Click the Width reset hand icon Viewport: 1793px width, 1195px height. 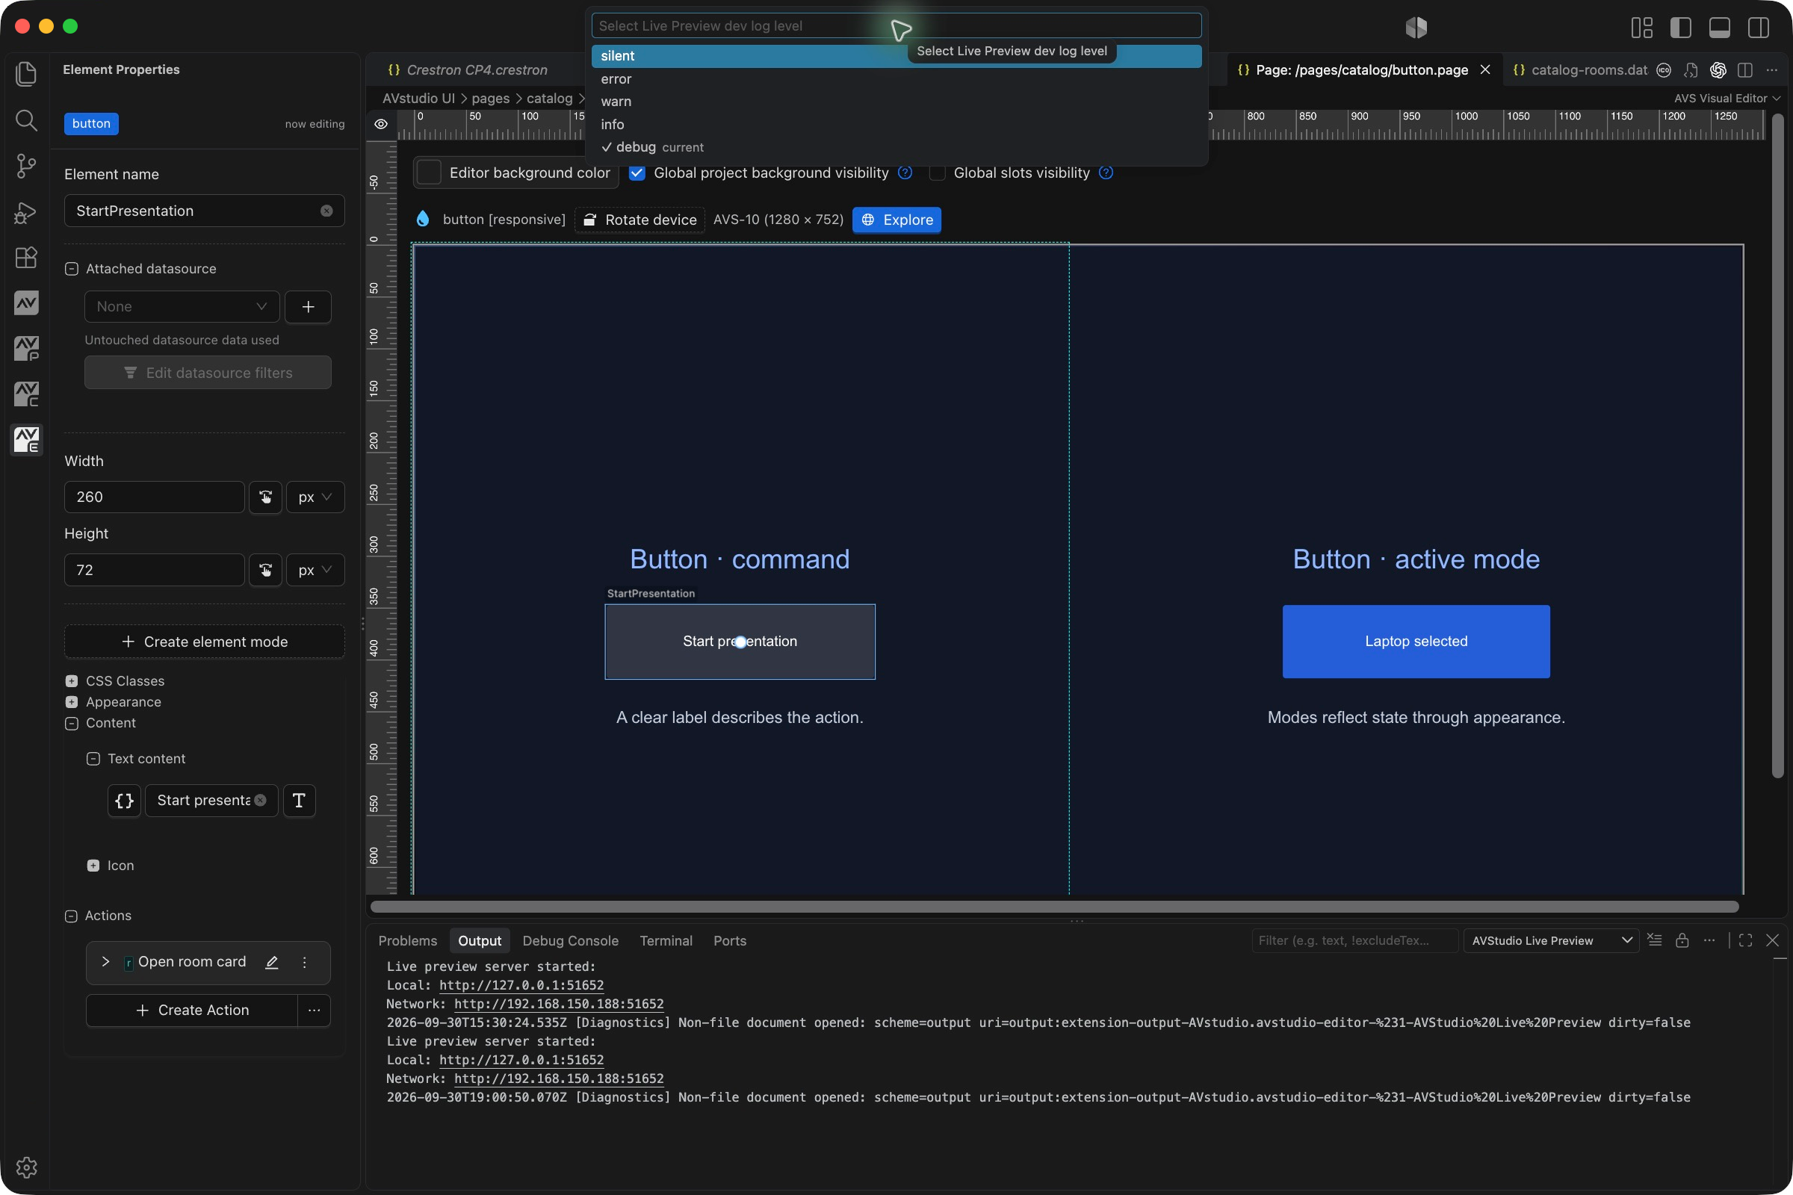click(265, 497)
